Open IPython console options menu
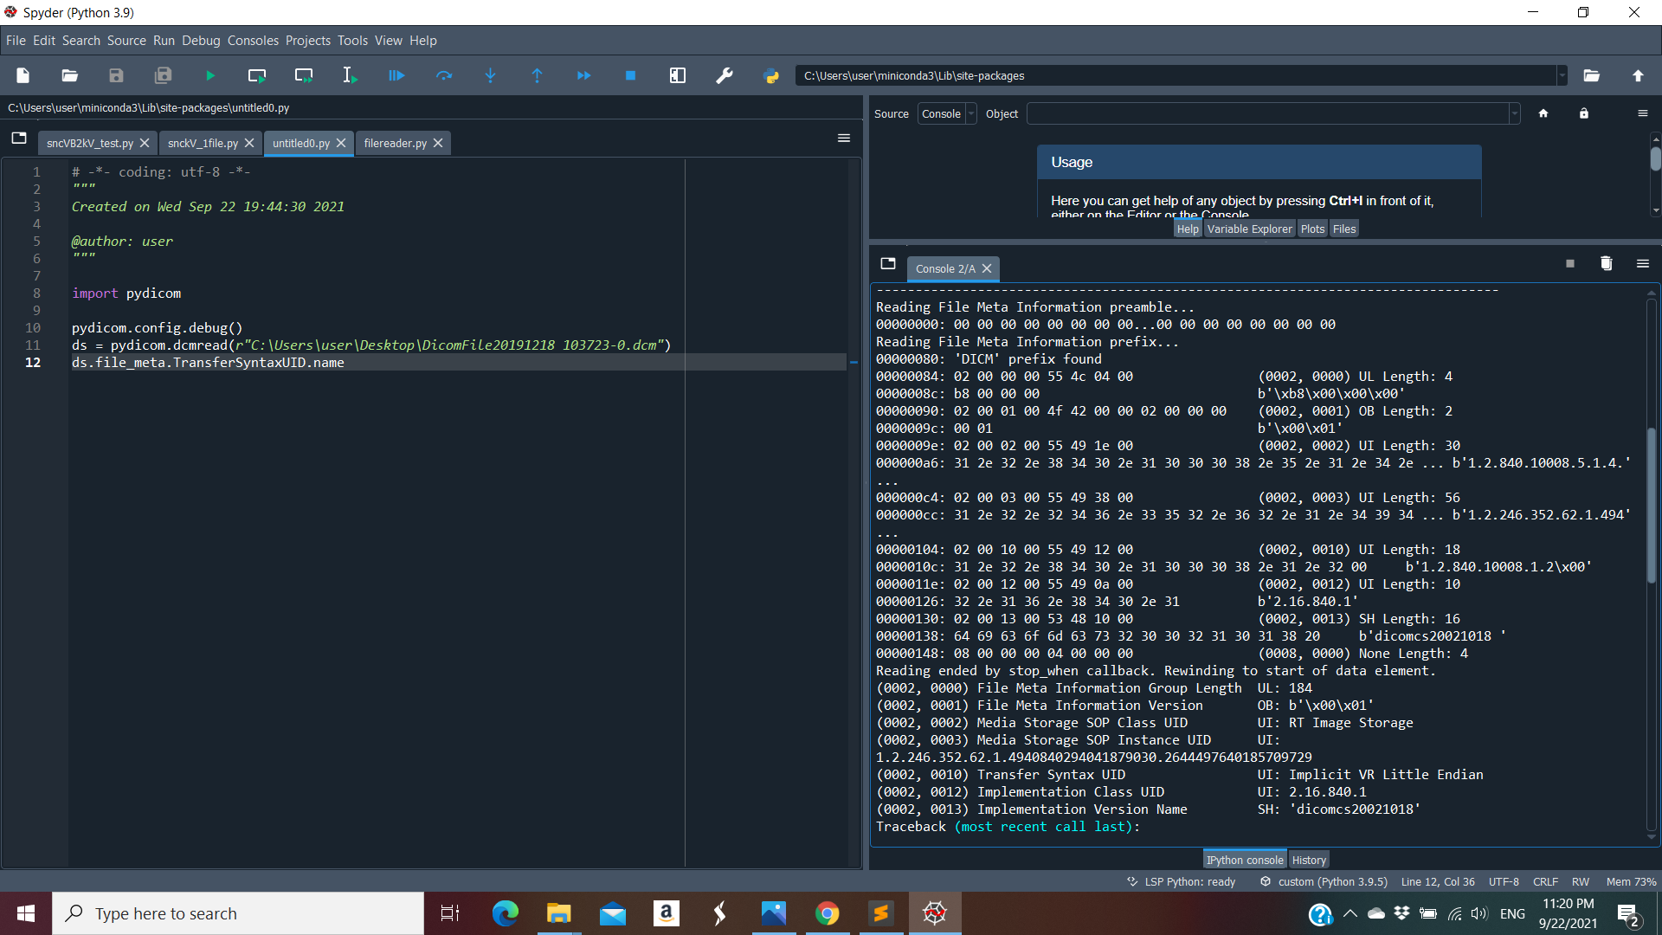The image size is (1662, 935). 1643,264
